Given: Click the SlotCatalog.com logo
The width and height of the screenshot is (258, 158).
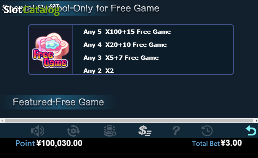Looking at the screenshot, I should tap(32, 9).
